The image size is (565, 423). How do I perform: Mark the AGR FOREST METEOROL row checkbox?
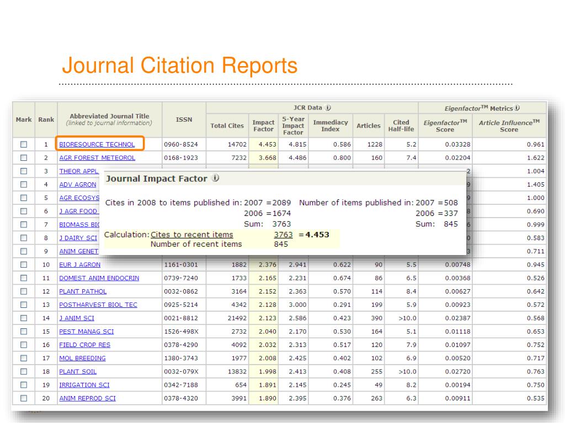(x=24, y=158)
